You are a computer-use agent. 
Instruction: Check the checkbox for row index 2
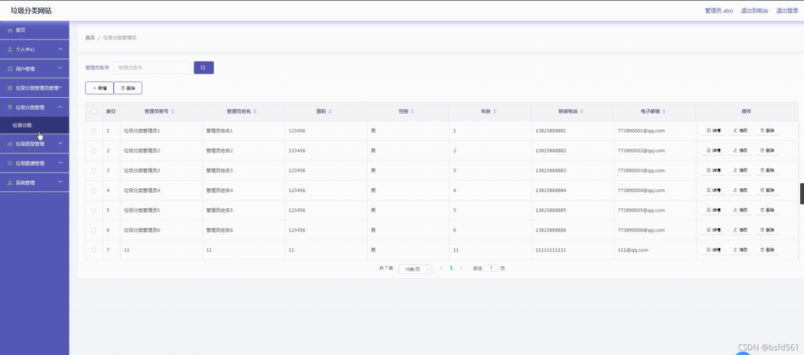tap(94, 151)
